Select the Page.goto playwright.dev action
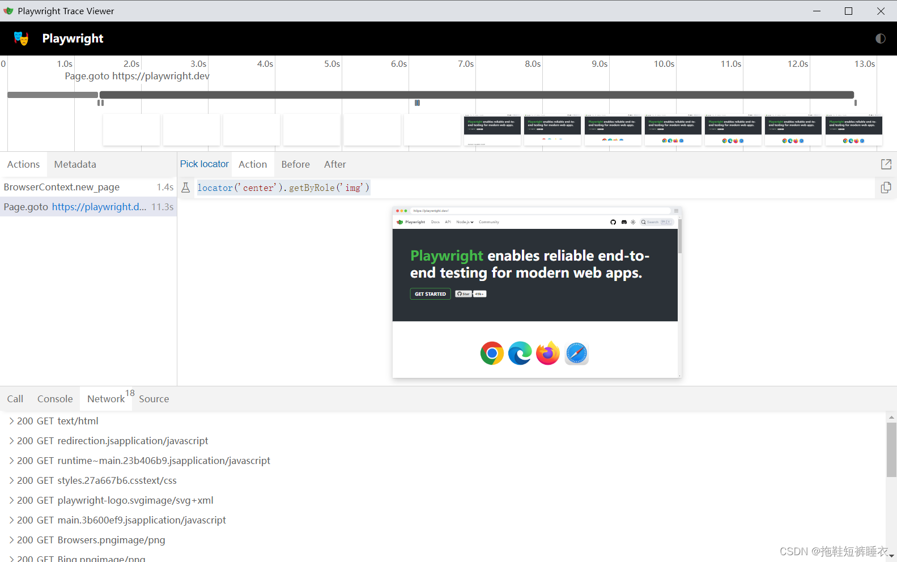 click(x=88, y=207)
